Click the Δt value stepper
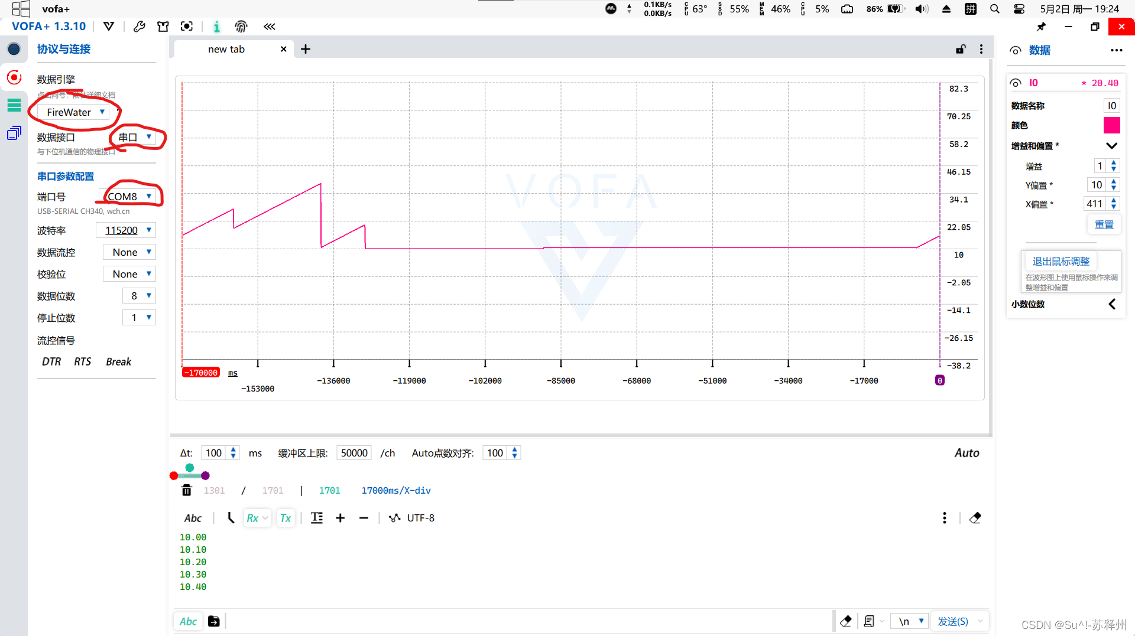The width and height of the screenshot is (1135, 636). (x=233, y=453)
